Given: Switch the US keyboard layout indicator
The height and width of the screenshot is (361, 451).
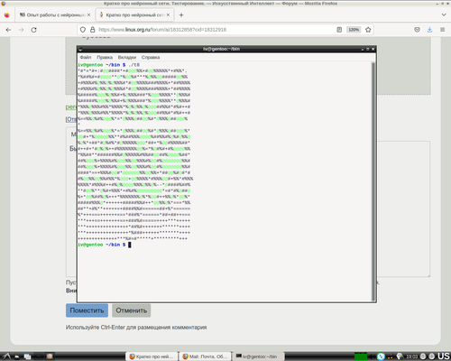Looking at the screenshot, I should click(444, 356).
